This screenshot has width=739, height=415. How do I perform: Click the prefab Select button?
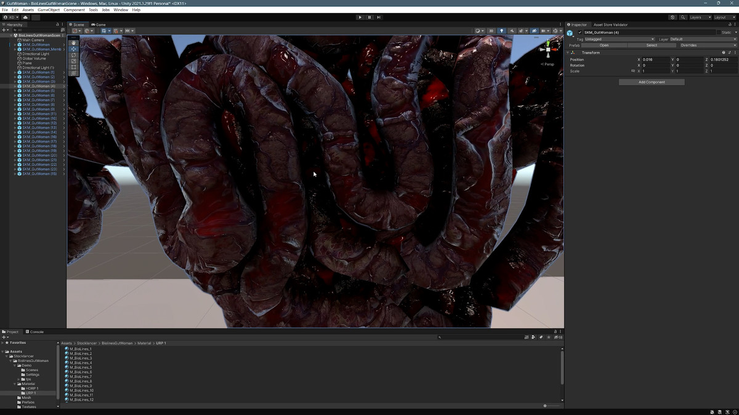(x=652, y=45)
